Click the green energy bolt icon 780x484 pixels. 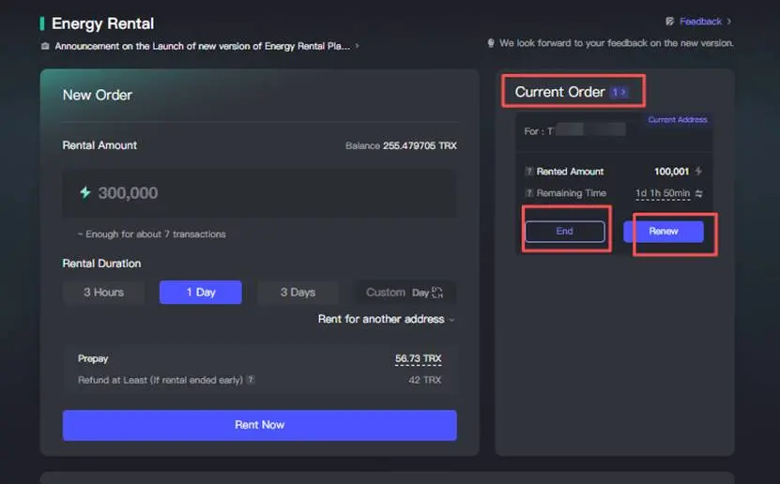85,192
